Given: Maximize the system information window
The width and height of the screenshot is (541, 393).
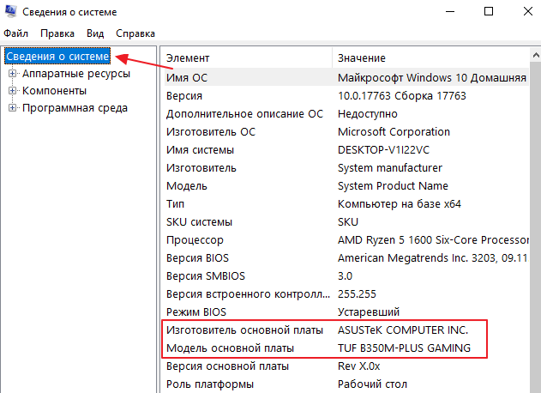Looking at the screenshot, I should click(x=488, y=12).
